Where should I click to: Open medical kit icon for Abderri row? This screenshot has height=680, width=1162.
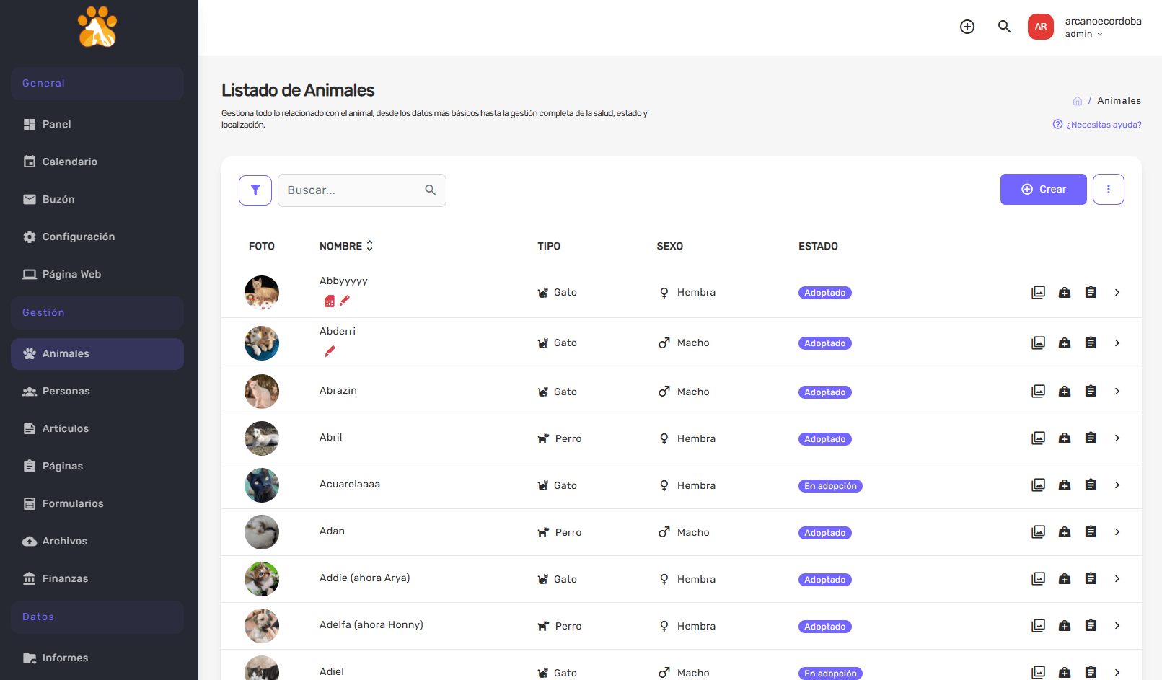(x=1065, y=343)
